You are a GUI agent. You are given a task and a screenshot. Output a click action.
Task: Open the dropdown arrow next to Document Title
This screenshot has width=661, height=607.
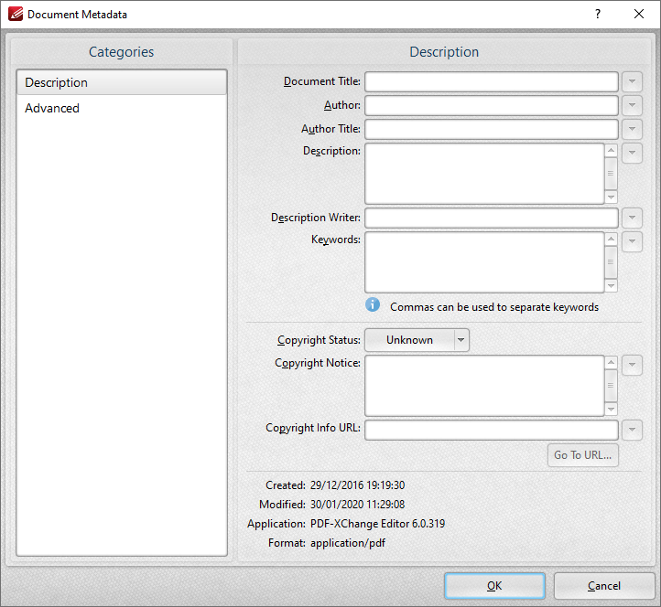632,81
